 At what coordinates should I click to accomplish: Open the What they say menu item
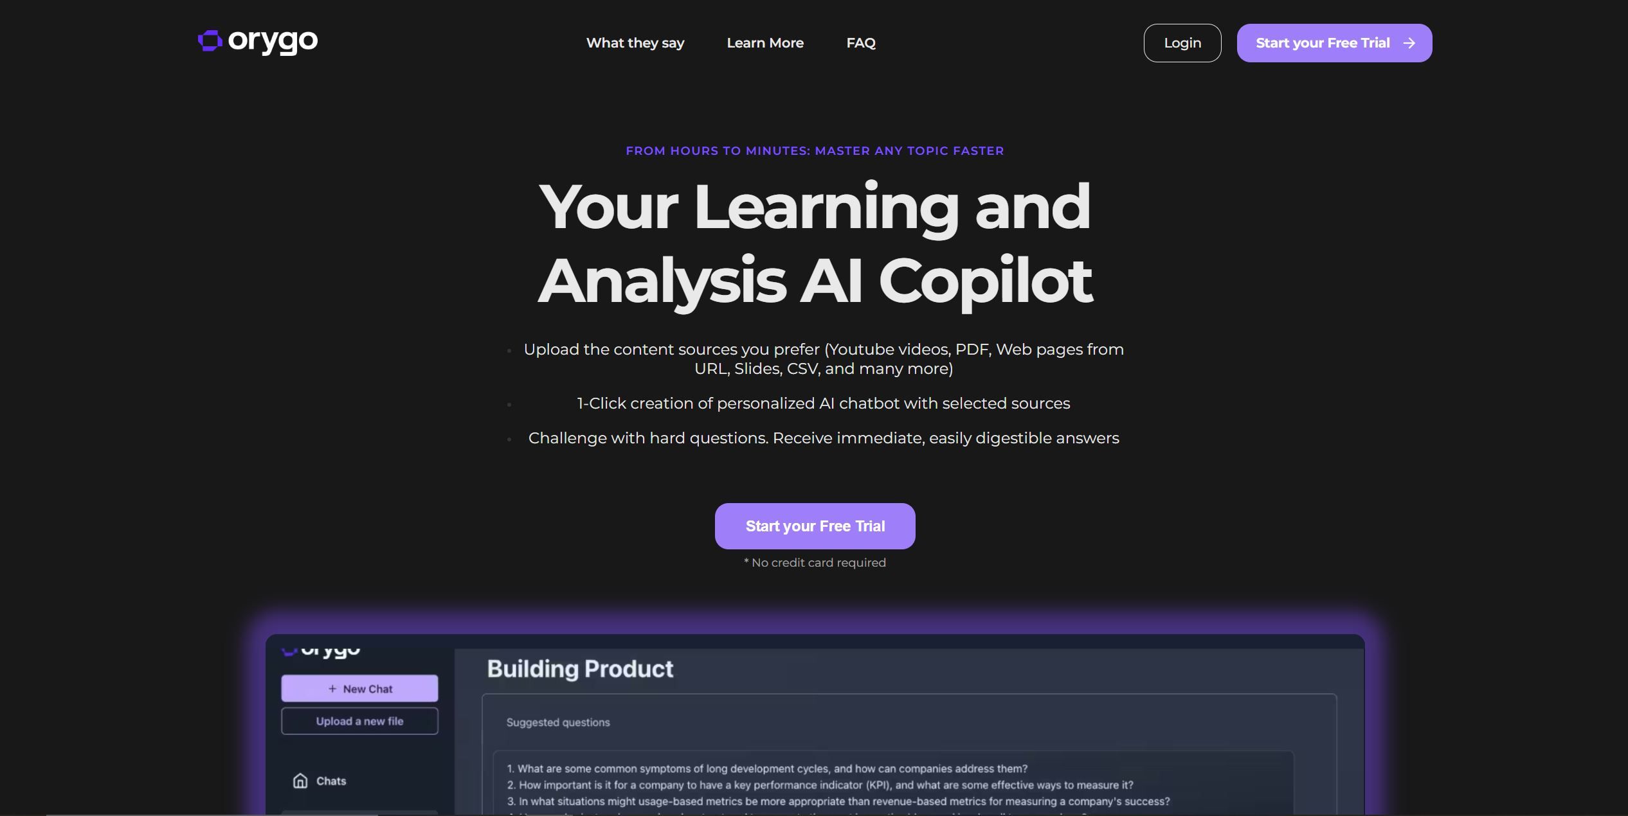(x=635, y=42)
